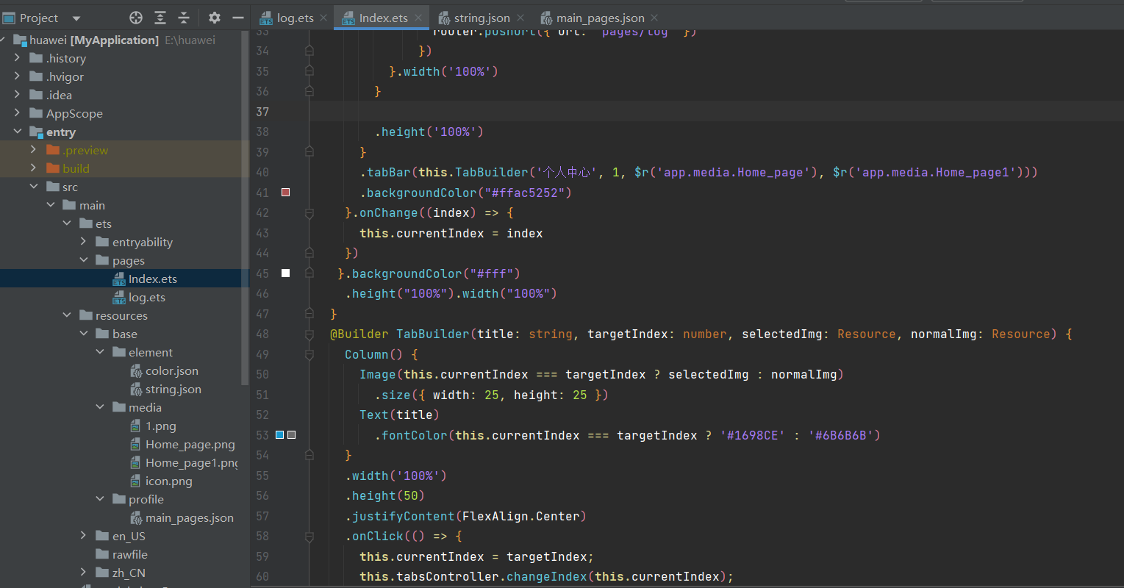Screen dimensions: 1124x588
Task: Expand the .preview folder
Action: click(33, 150)
